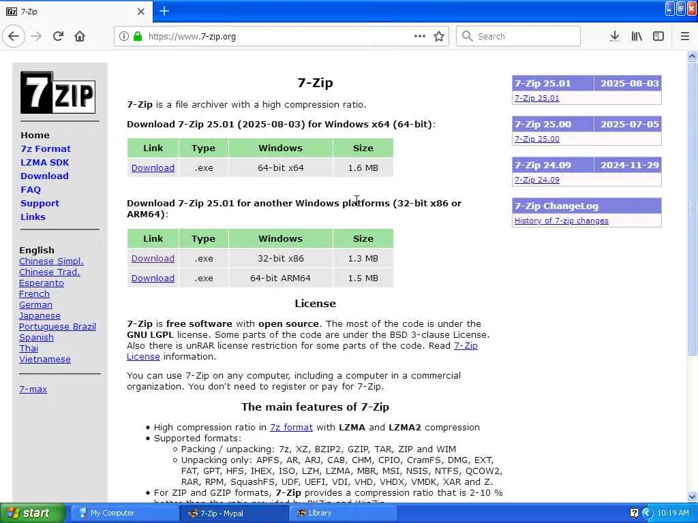Image resolution: width=698 pixels, height=523 pixels.
Task: Open the 7z Format sidebar link
Action: [x=46, y=149]
